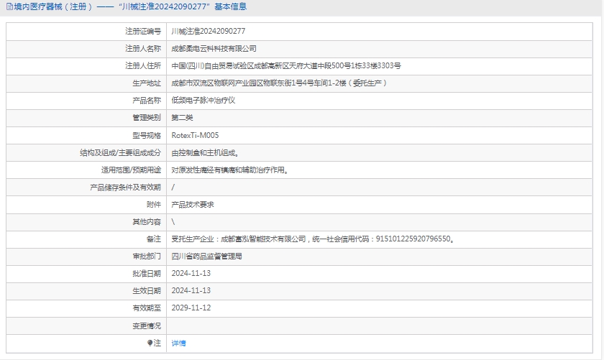Image resolution: width=604 pixels, height=360 pixels.
Task: Click the registration number 川械注准20242090277 value
Action: [209, 32]
